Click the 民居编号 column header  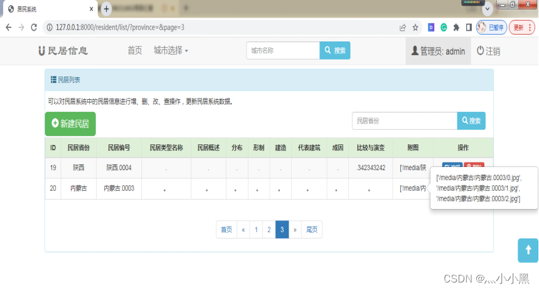click(119, 148)
